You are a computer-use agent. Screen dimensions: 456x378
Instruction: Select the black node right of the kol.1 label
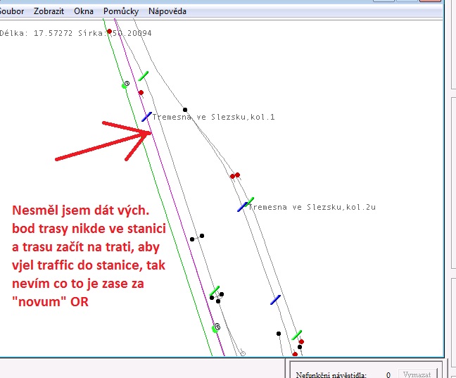[185, 110]
